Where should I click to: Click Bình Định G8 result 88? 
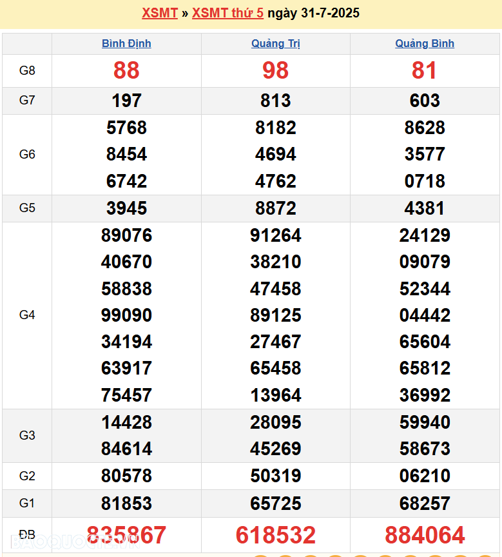(126, 71)
